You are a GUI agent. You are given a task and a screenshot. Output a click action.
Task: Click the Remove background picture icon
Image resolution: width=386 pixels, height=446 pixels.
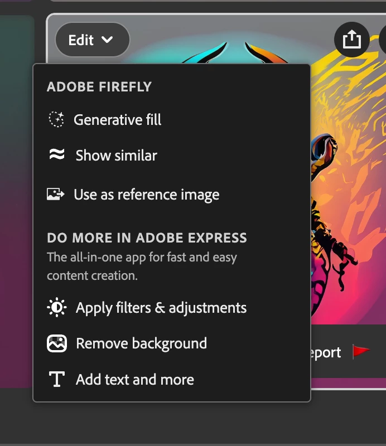pyautogui.click(x=57, y=343)
